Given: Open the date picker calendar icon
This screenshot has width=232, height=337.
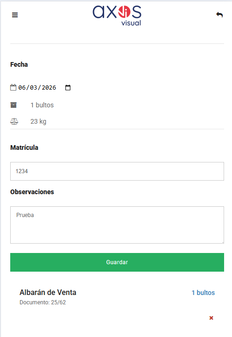Looking at the screenshot, I should (68, 88).
